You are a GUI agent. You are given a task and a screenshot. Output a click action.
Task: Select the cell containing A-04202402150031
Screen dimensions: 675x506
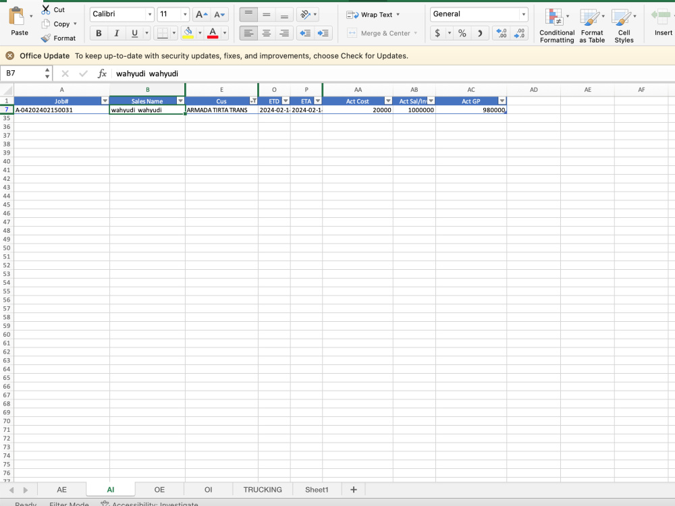(x=61, y=110)
